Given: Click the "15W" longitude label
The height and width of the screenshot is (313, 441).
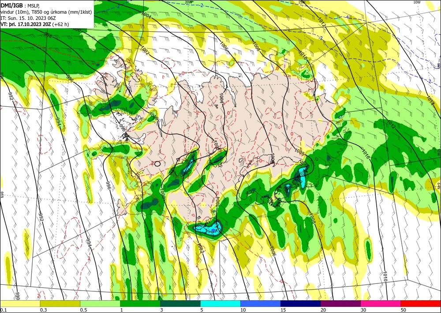Looking at the screenshot, I should [x=302, y=2].
